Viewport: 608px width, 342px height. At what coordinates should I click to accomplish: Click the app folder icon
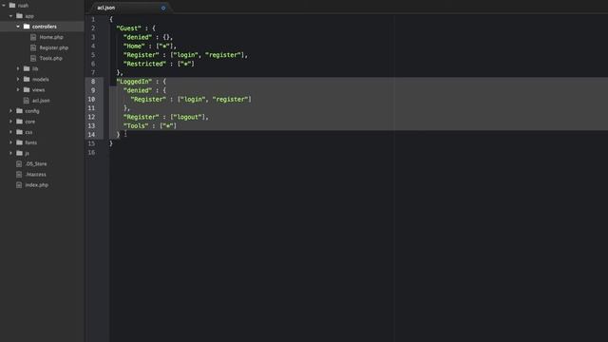(x=19, y=16)
